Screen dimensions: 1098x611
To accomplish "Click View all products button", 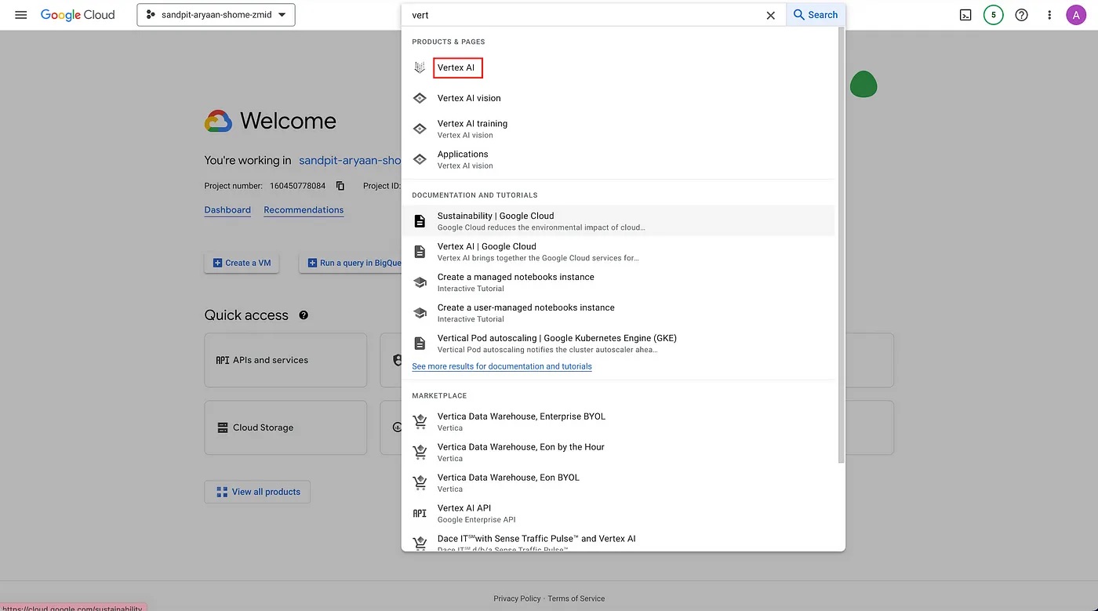I will pyautogui.click(x=258, y=492).
